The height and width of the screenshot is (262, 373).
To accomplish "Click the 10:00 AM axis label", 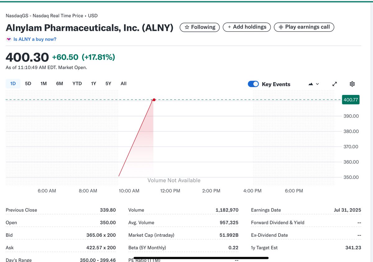I will click(129, 191).
